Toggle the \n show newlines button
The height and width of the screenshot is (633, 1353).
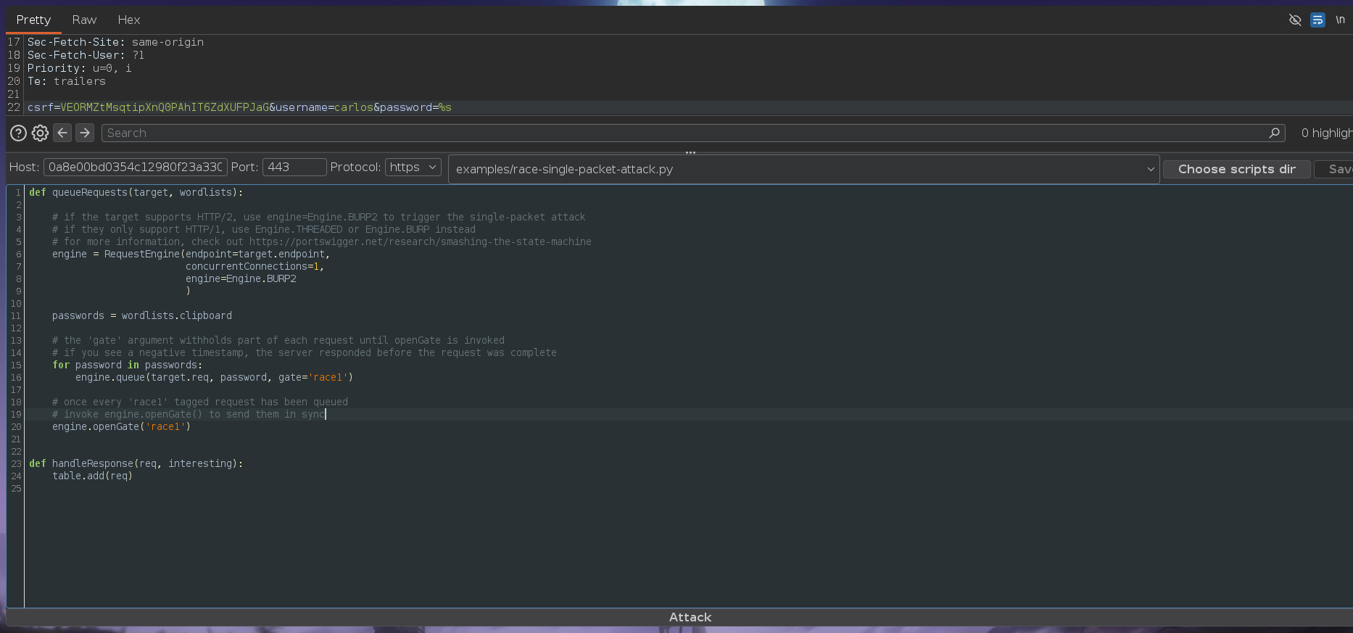pos(1340,20)
